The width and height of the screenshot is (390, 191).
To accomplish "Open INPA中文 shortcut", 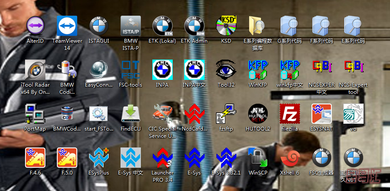I will tap(194, 70).
